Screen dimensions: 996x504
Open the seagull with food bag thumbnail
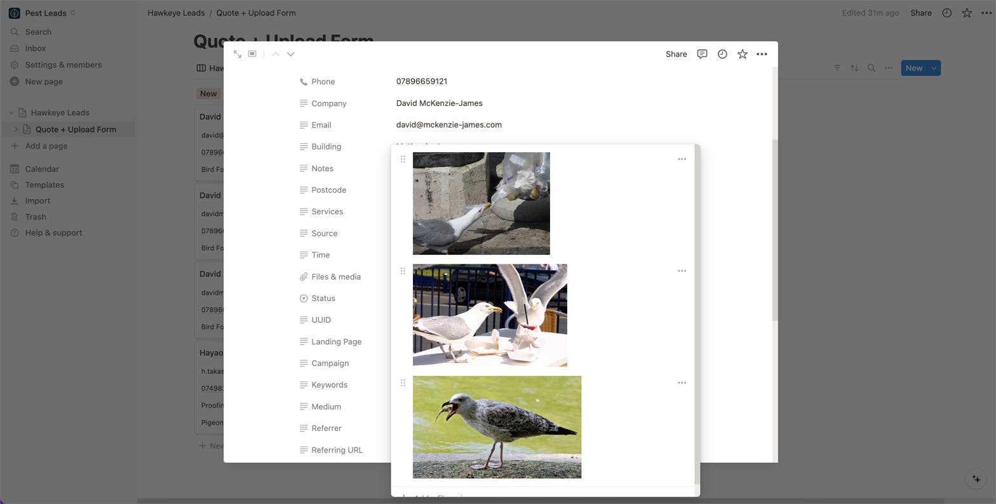tap(481, 204)
